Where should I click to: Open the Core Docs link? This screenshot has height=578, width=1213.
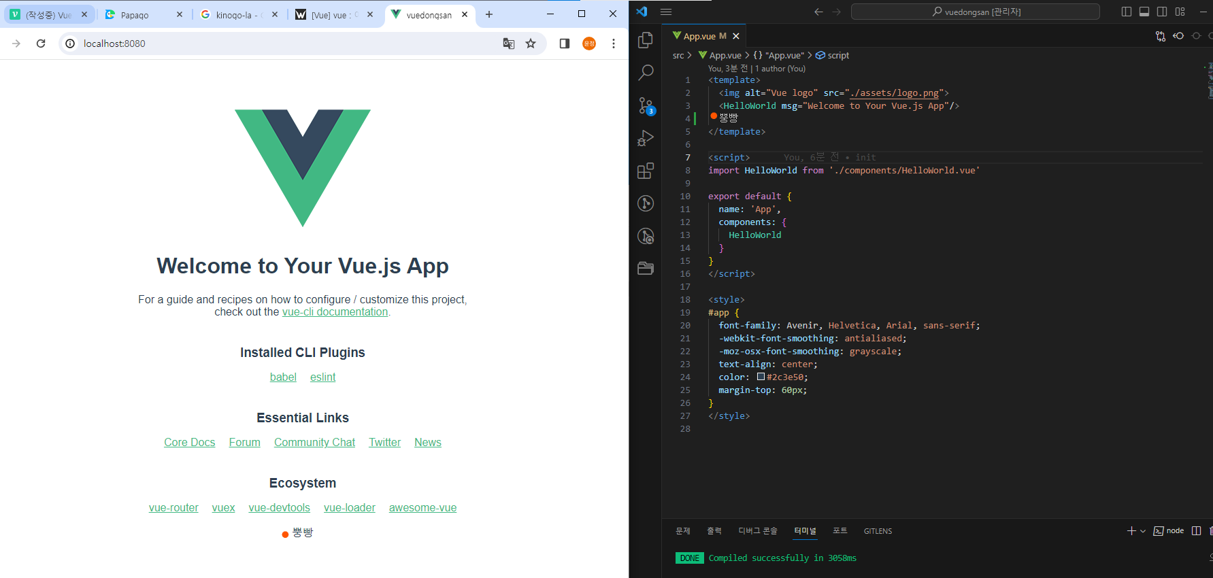(190, 443)
